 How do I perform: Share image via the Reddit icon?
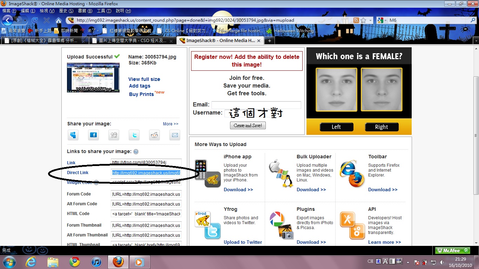coord(154,135)
